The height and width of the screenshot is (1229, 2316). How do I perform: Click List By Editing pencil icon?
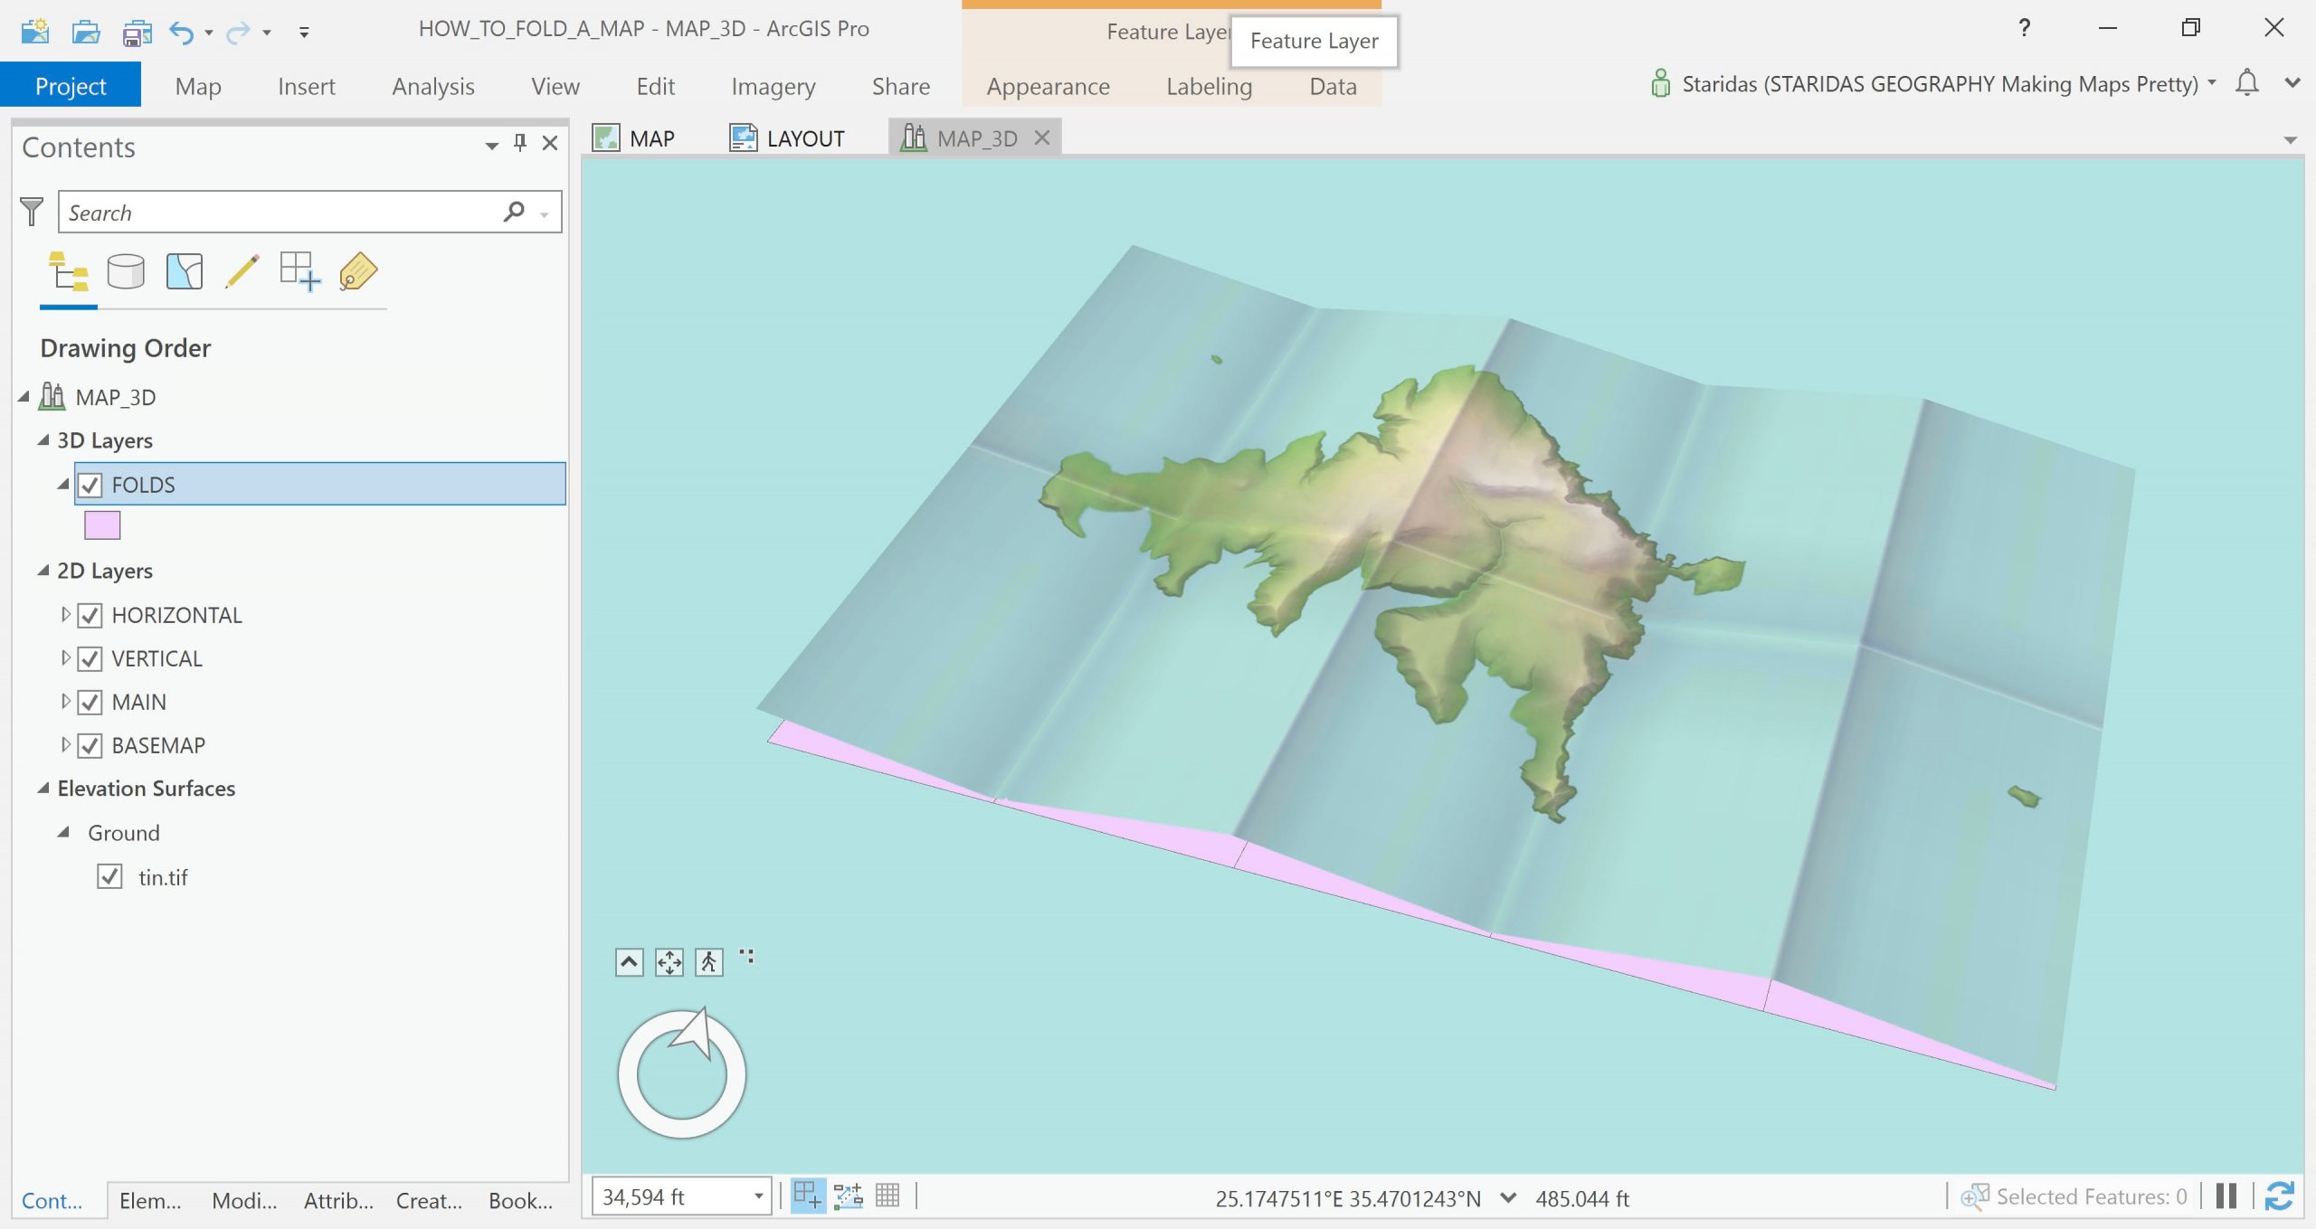(x=242, y=271)
